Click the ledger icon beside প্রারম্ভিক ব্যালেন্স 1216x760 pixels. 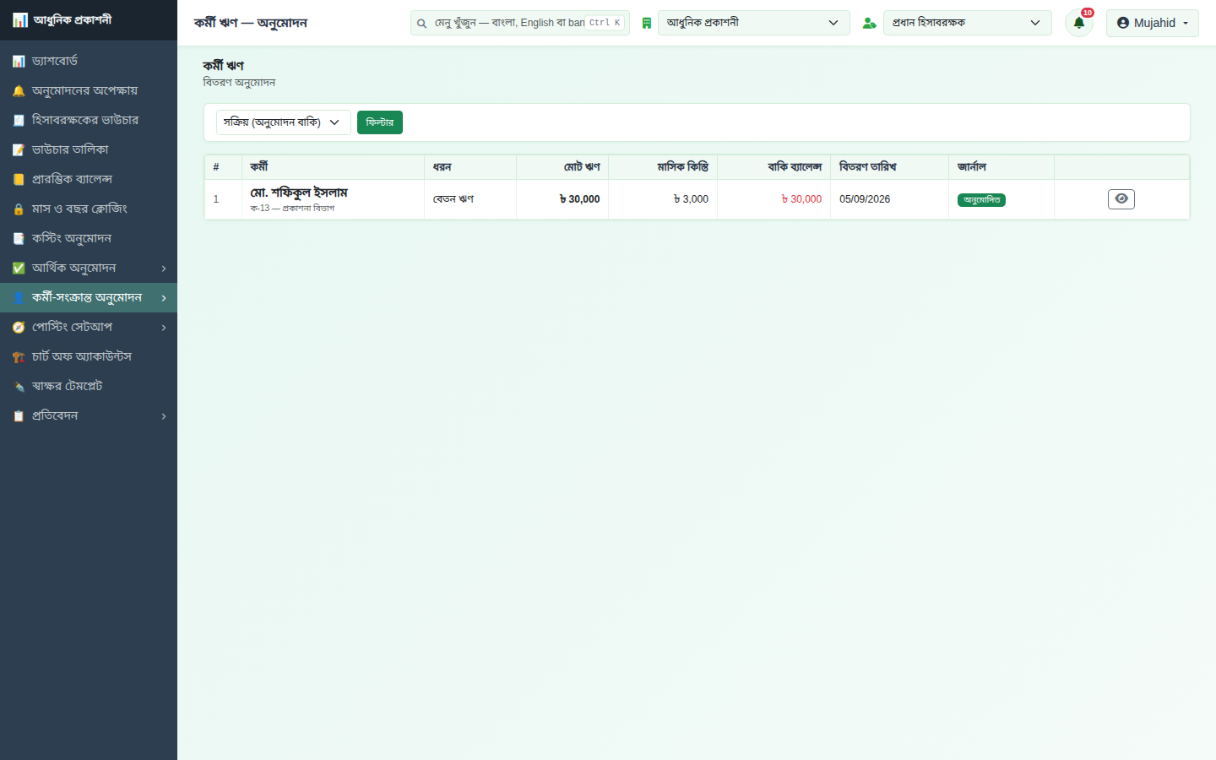[x=19, y=180]
